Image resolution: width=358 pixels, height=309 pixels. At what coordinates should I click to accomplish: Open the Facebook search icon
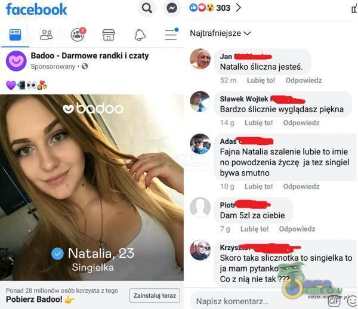(147, 8)
